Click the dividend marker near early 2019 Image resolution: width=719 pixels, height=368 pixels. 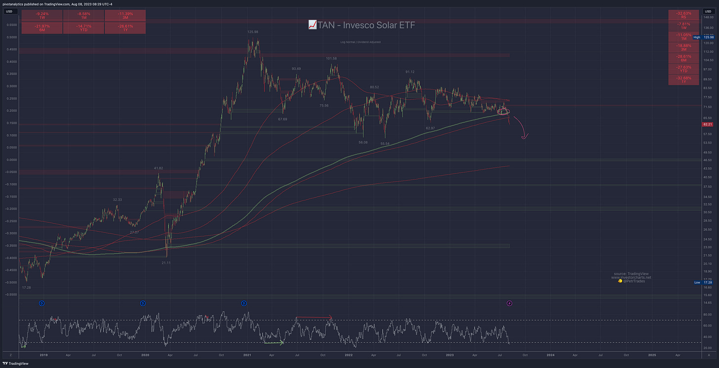(x=41, y=303)
